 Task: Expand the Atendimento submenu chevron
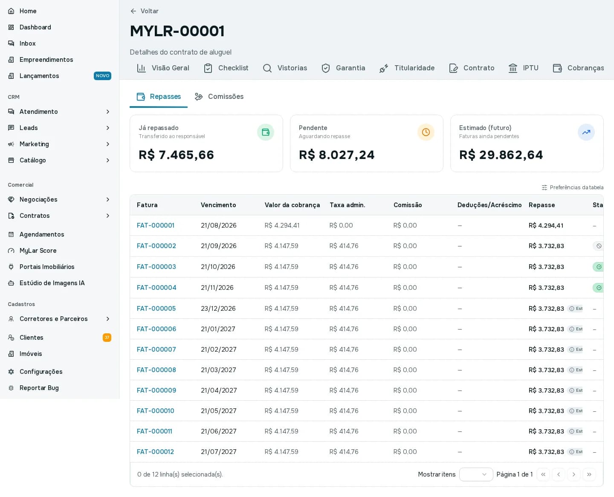click(108, 112)
